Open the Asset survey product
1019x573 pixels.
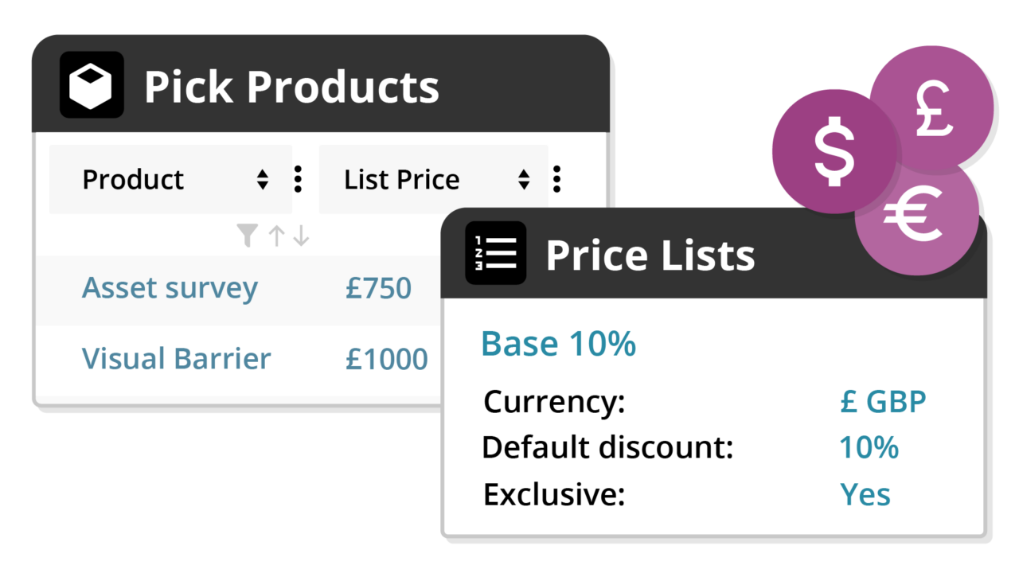(170, 287)
